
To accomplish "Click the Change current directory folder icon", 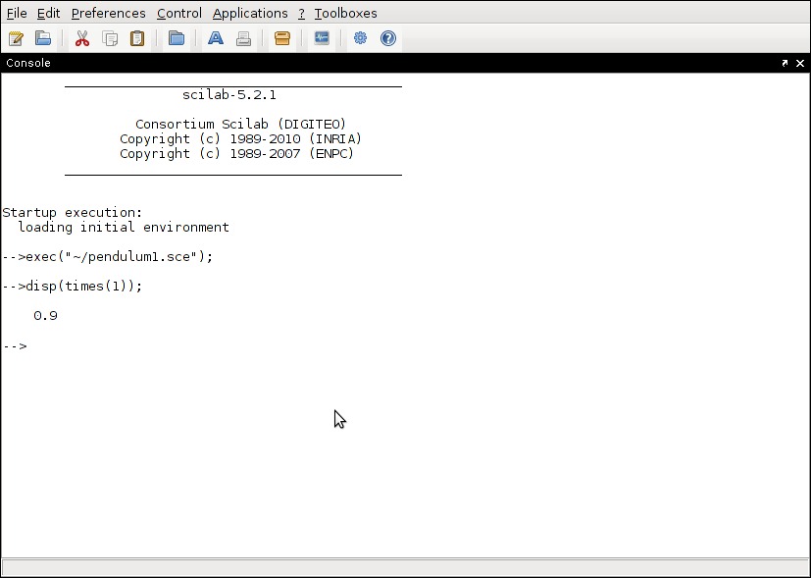I will coord(177,39).
